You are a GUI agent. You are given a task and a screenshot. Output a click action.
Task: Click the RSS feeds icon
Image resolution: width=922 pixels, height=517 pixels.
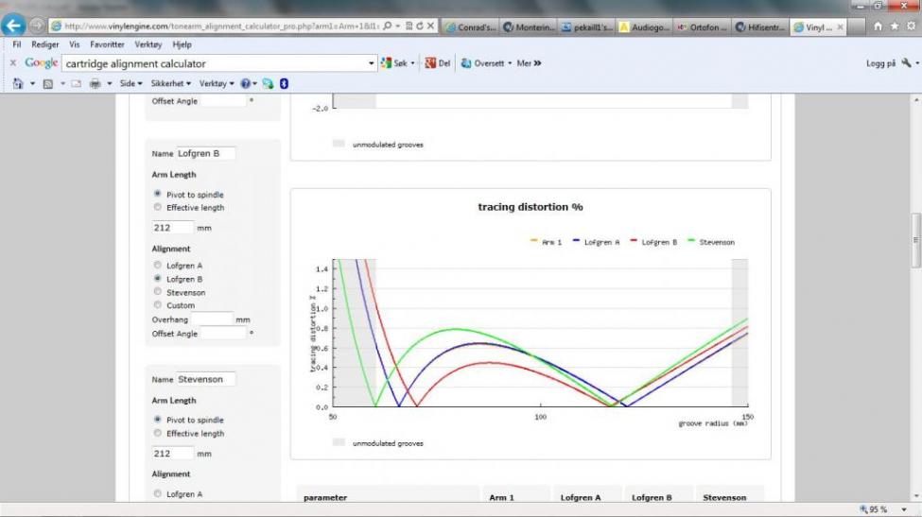click(x=47, y=83)
